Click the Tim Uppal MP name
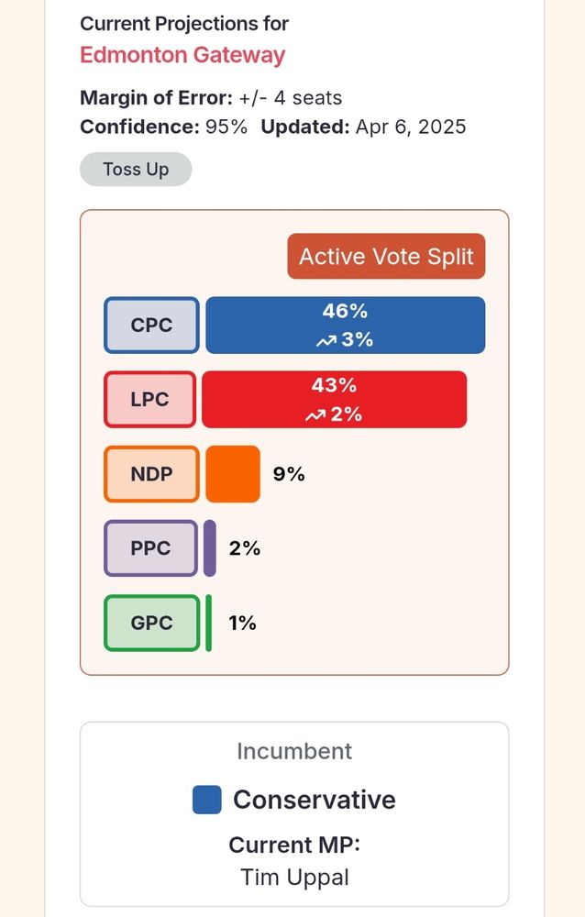The height and width of the screenshot is (917, 585). click(x=294, y=878)
